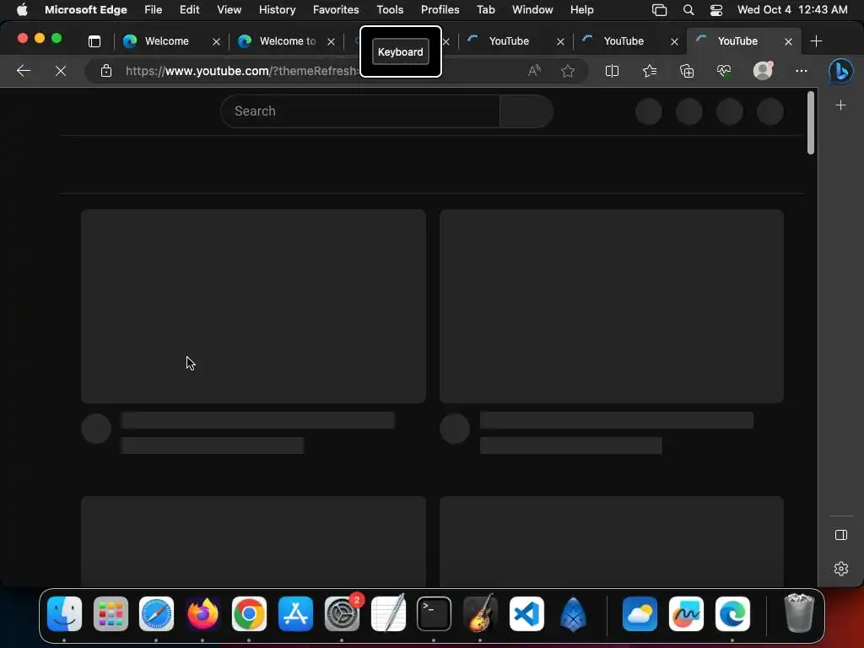Close the active YouTube tab
This screenshot has width=864, height=648.
pyautogui.click(x=788, y=41)
